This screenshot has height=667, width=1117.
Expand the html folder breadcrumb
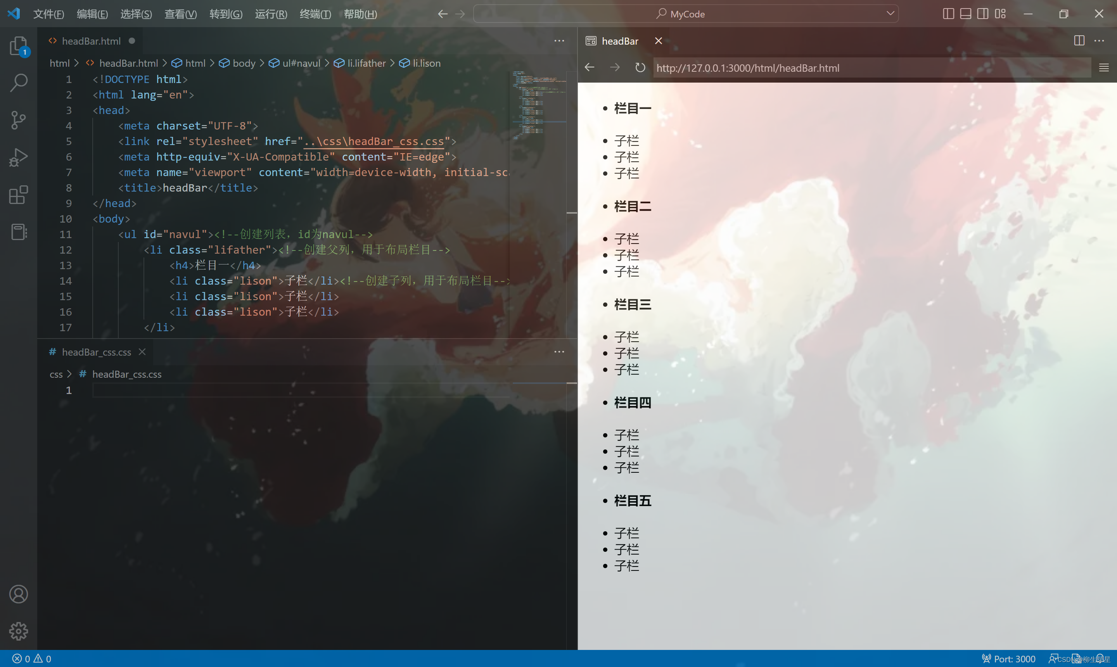(x=59, y=63)
